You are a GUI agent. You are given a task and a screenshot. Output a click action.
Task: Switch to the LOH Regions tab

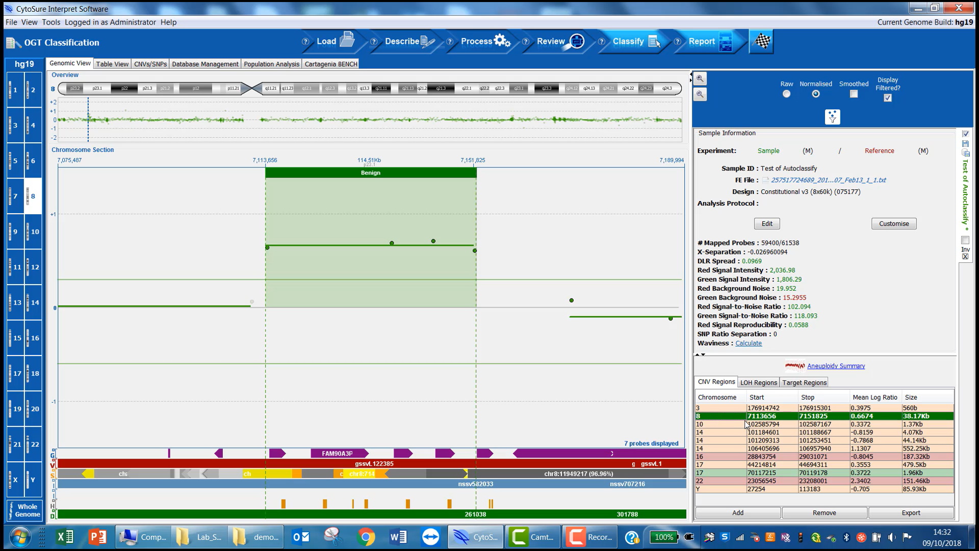(758, 382)
